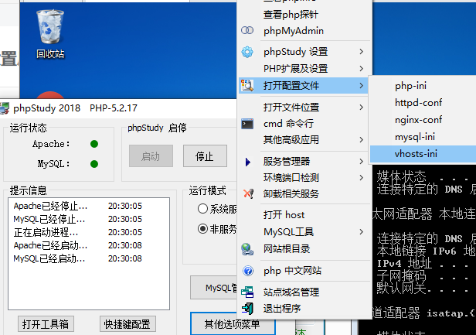Click the green Apache status indicator

(x=94, y=144)
